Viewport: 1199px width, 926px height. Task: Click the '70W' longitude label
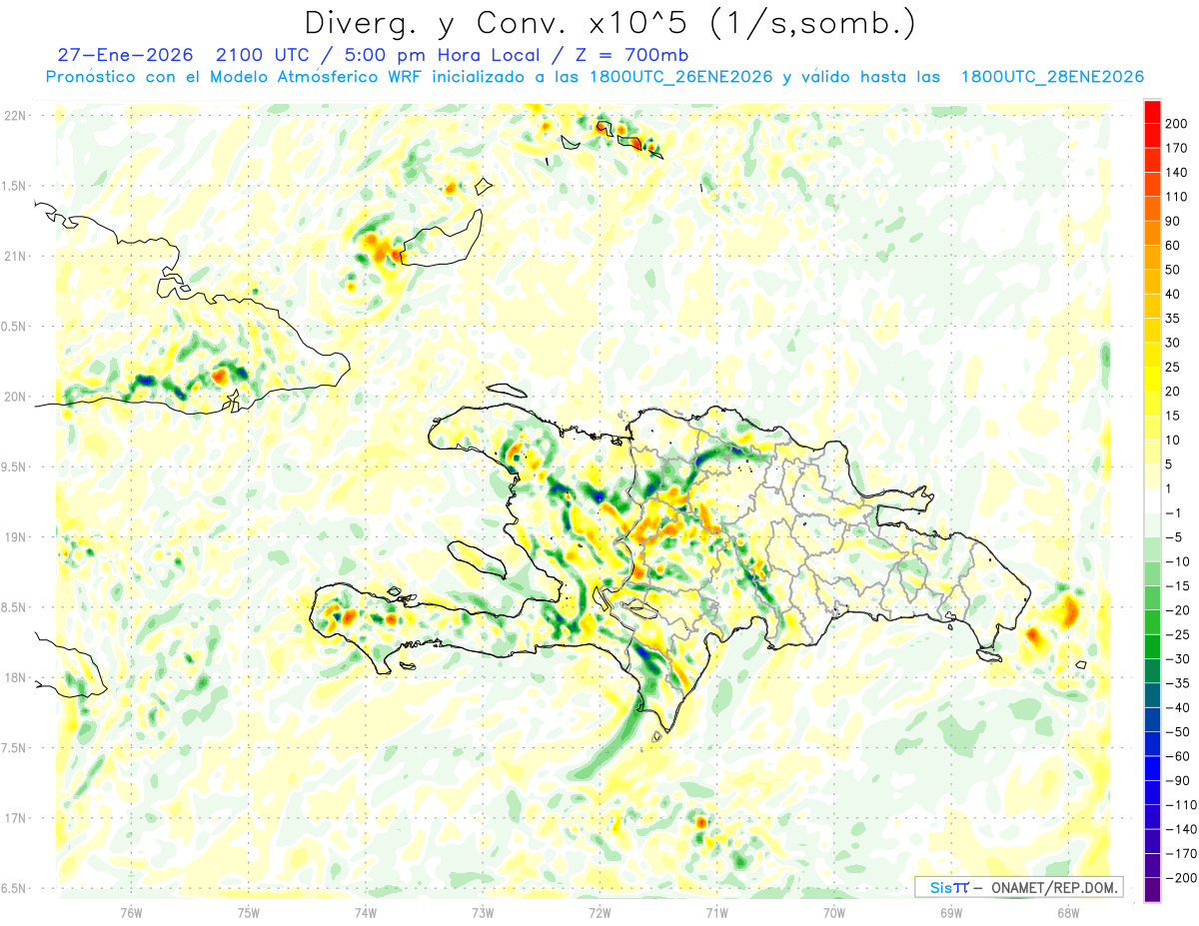[834, 911]
